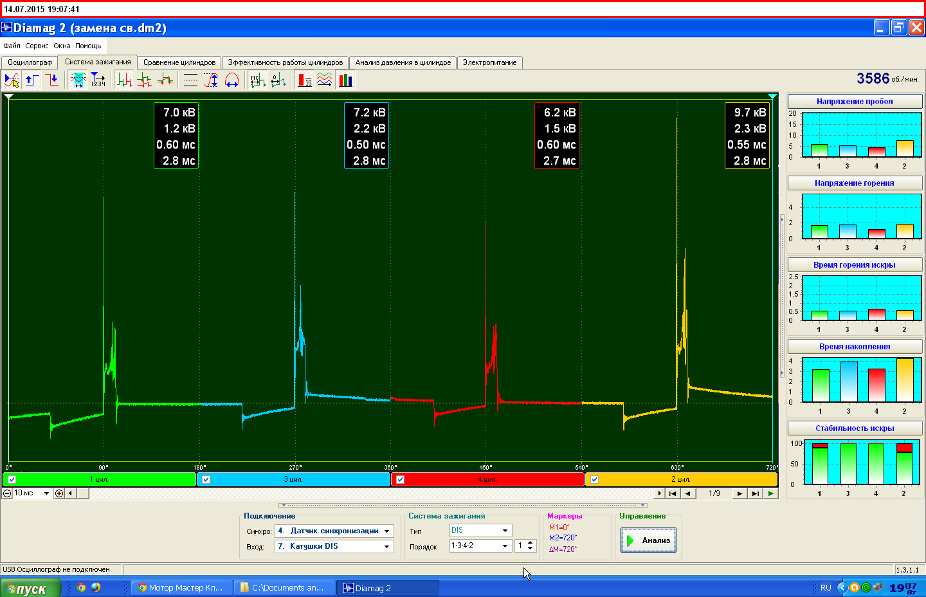Switch to Сравнение цилиндров tab

coord(179,62)
